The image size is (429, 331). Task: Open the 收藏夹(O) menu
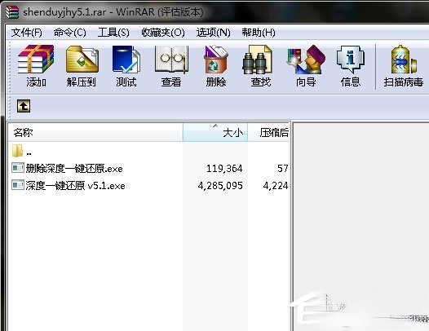(x=163, y=33)
